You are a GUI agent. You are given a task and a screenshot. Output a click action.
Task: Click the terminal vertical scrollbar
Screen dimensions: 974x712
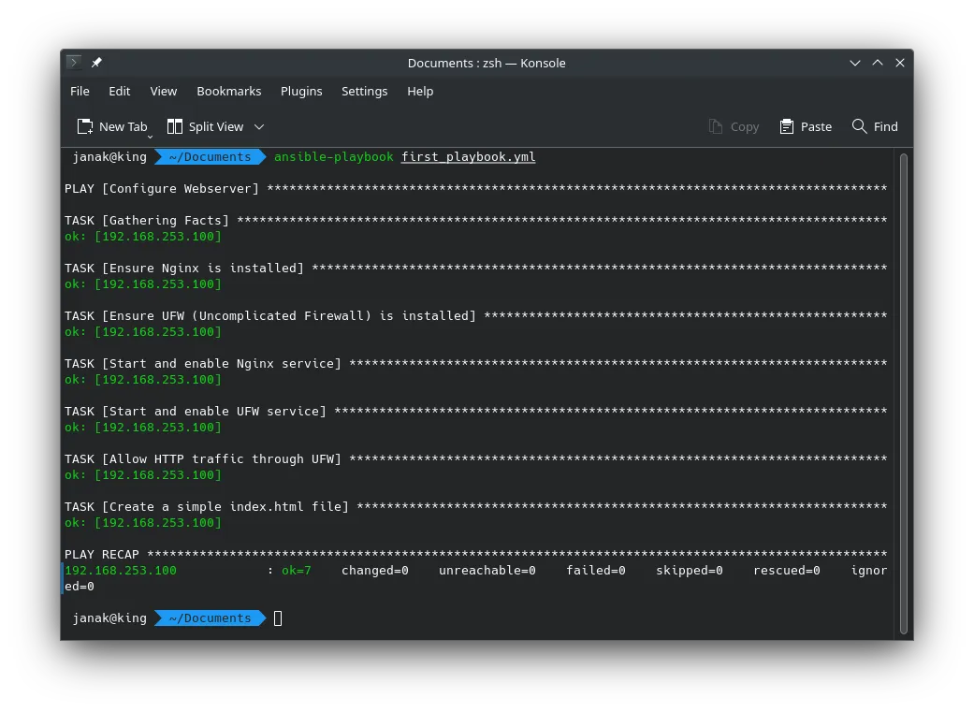pyautogui.click(x=903, y=393)
